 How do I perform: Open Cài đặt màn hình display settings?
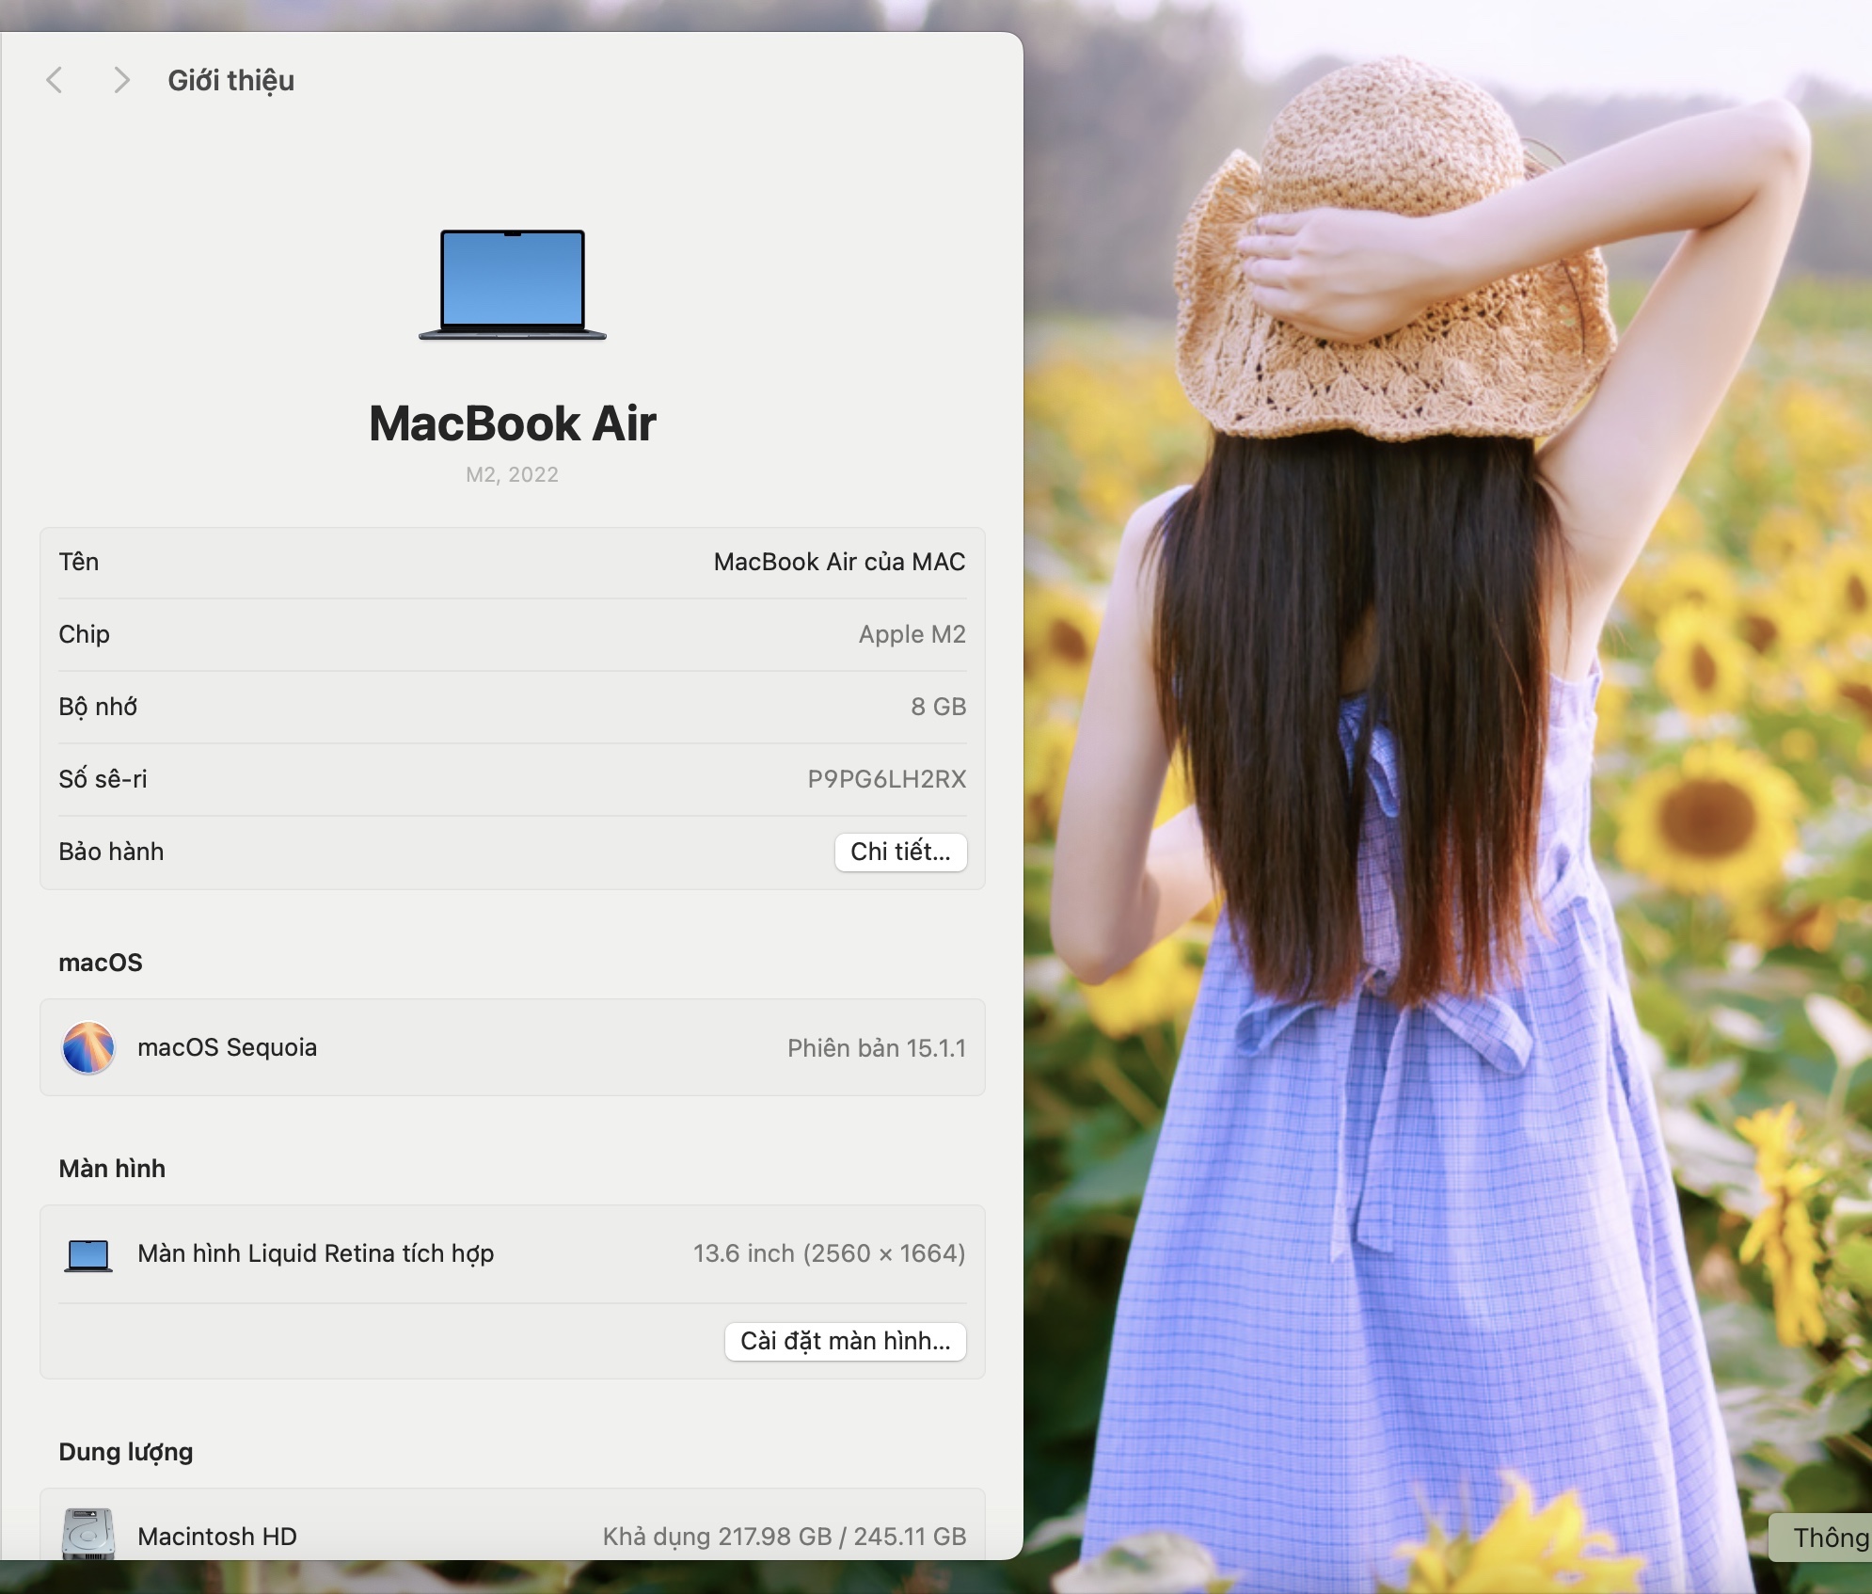pos(845,1341)
